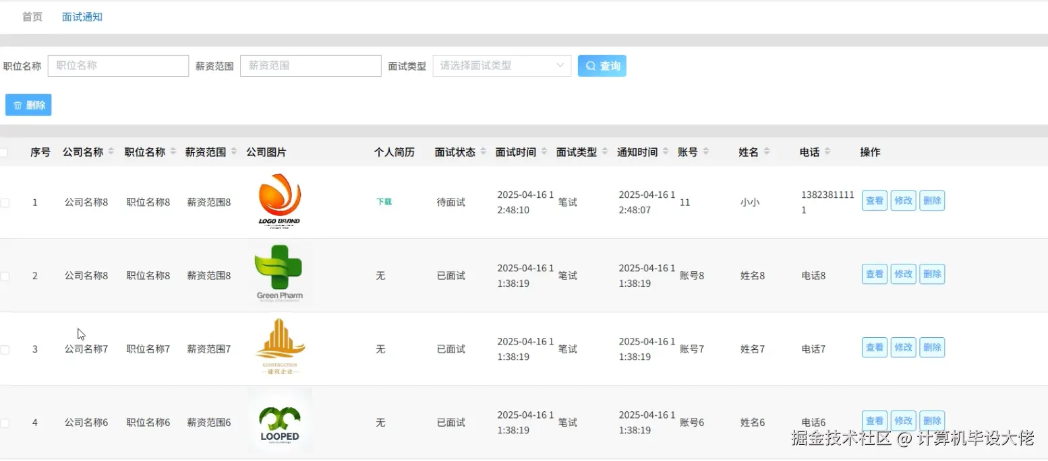Open the 下载 resume link for row 1
1048x461 pixels.
tap(384, 202)
